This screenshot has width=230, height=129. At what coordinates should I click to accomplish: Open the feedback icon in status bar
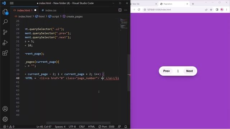point(119,126)
